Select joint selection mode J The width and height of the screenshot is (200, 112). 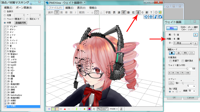click(x=75, y=13)
